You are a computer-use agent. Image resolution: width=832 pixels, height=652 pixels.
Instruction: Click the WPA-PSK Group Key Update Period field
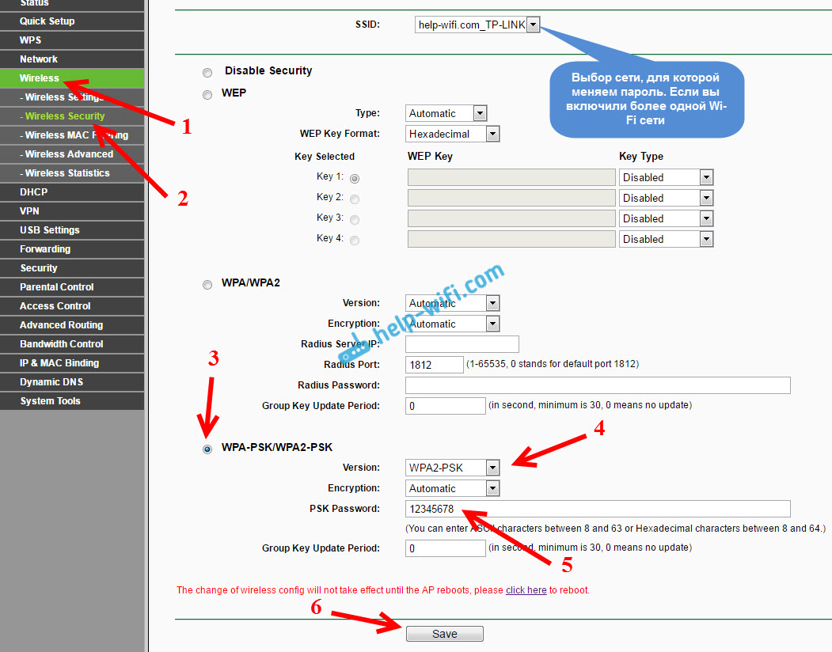coord(445,548)
